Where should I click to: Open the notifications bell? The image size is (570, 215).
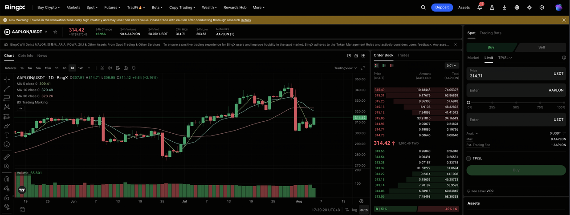pos(480,8)
